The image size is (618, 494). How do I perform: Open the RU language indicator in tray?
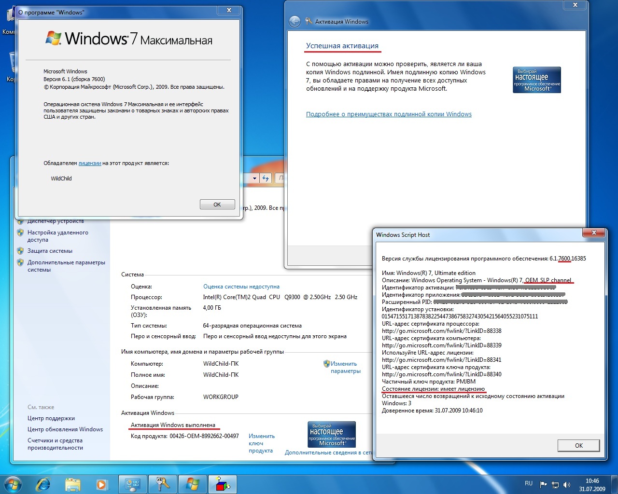pos(529,483)
